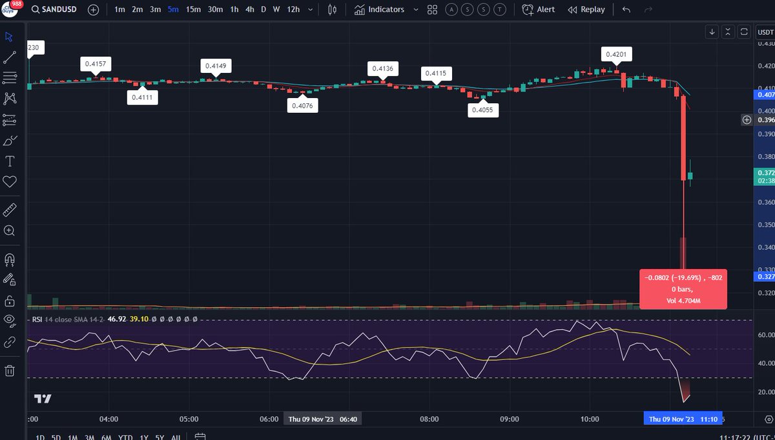The image size is (775, 440).
Task: Open the multi-chart layout grid icon
Action: pos(431,9)
